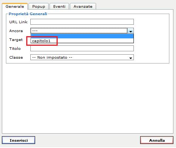This screenshot has width=176, height=148.
Task: Click the Classe dropdown arrow
Action: 131,58
